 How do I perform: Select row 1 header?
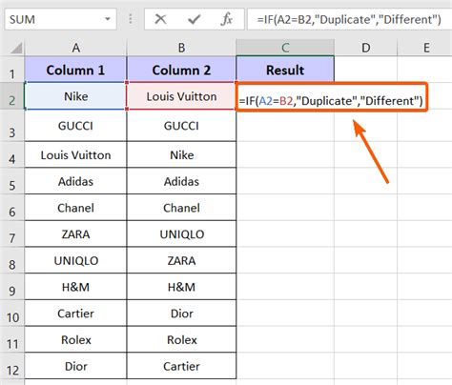point(12,70)
